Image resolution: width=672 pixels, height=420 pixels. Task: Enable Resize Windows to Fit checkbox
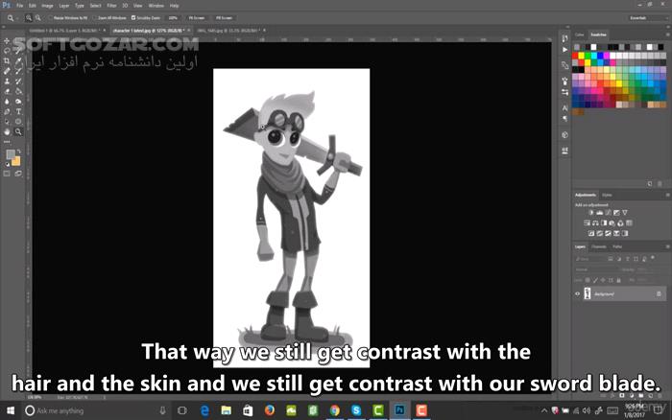pyautogui.click(x=51, y=18)
